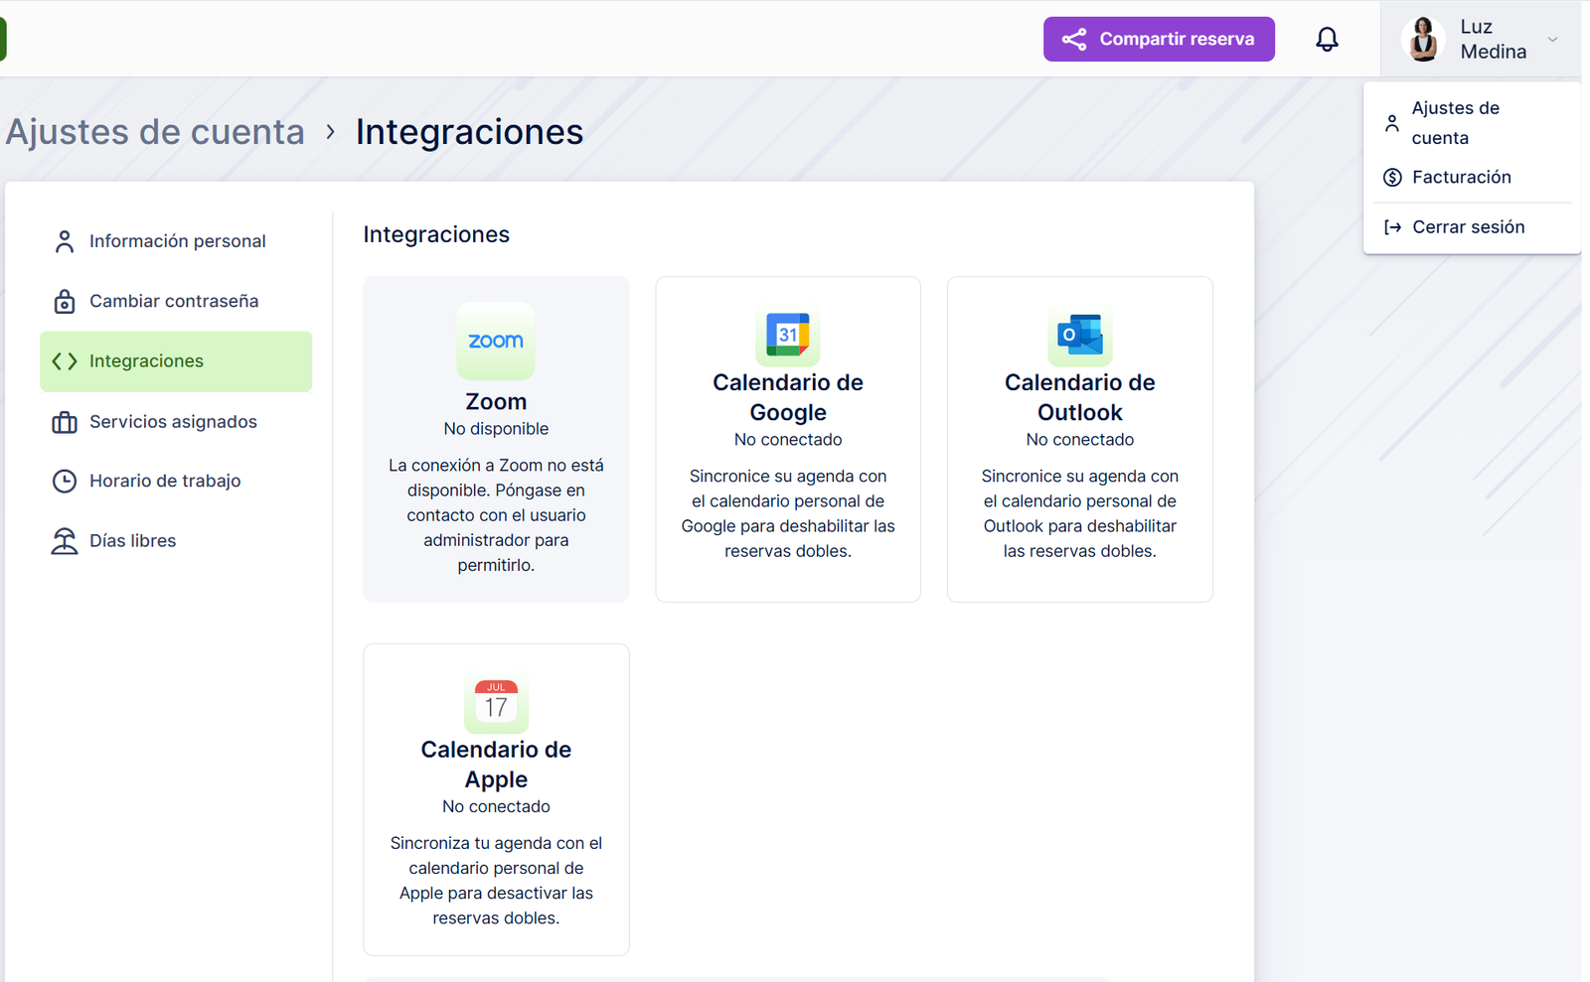Open the Servicios asignados section
Screen dimensions: 1590x982
173,422
